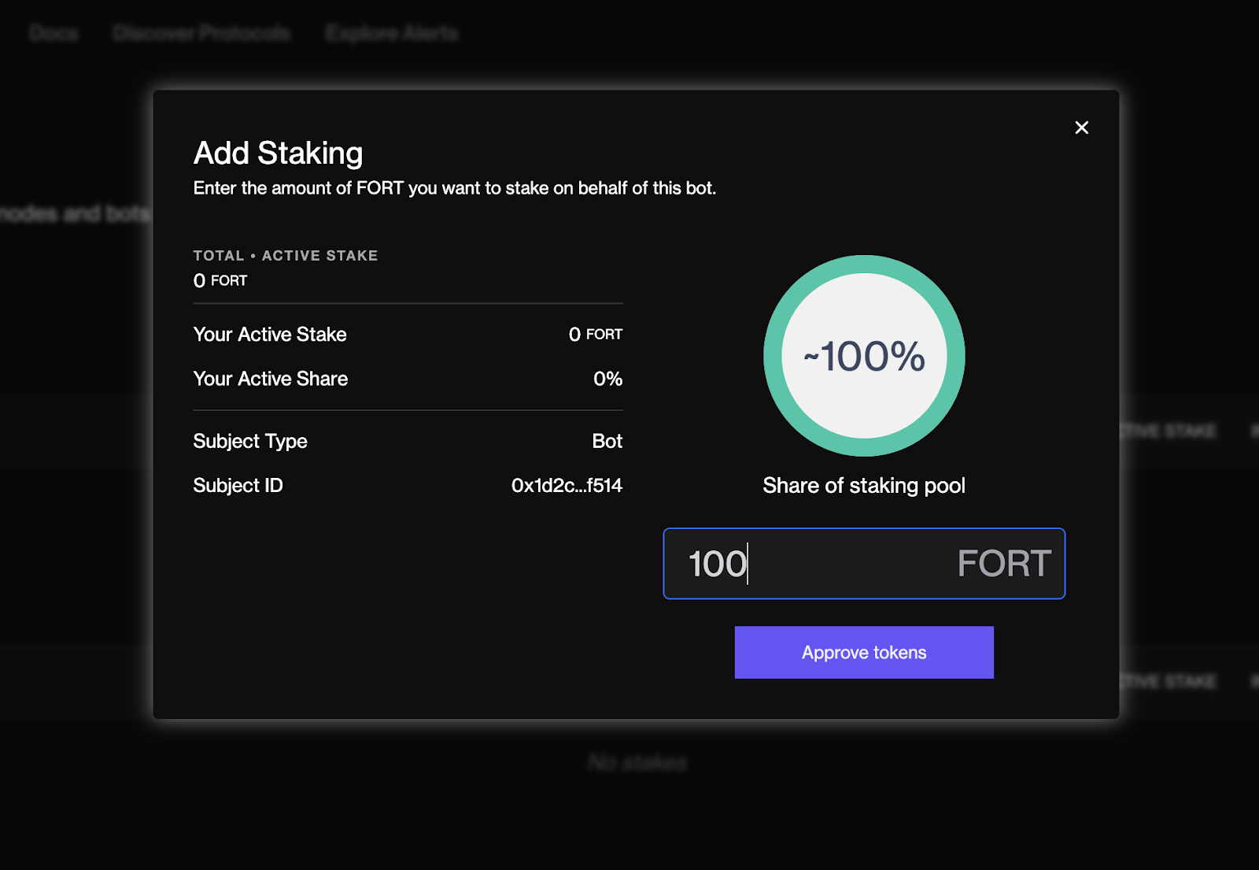This screenshot has width=1259, height=870.
Task: Click the Your Active Stake row
Action: tap(269, 334)
